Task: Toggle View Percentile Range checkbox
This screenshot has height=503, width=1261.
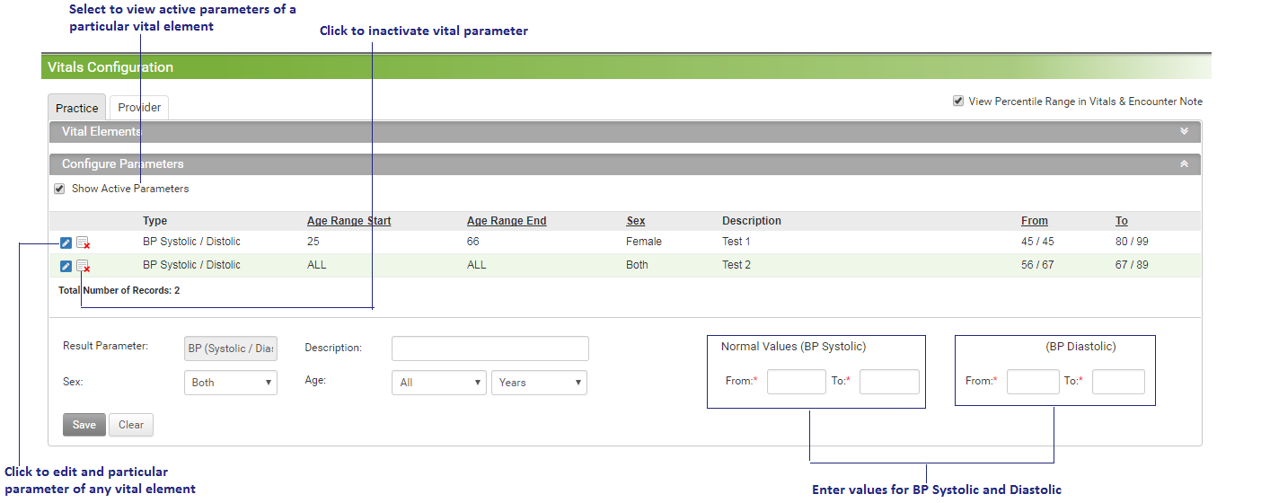Action: click(x=958, y=101)
